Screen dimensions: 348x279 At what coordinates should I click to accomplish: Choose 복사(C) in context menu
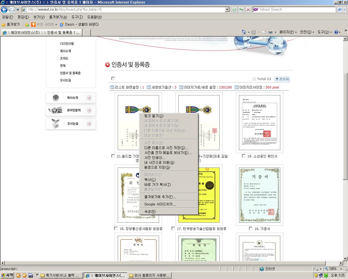click(169, 180)
